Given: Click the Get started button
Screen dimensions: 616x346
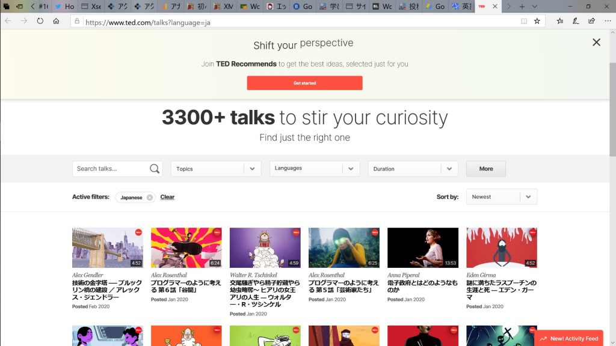Looking at the screenshot, I should tap(304, 83).
